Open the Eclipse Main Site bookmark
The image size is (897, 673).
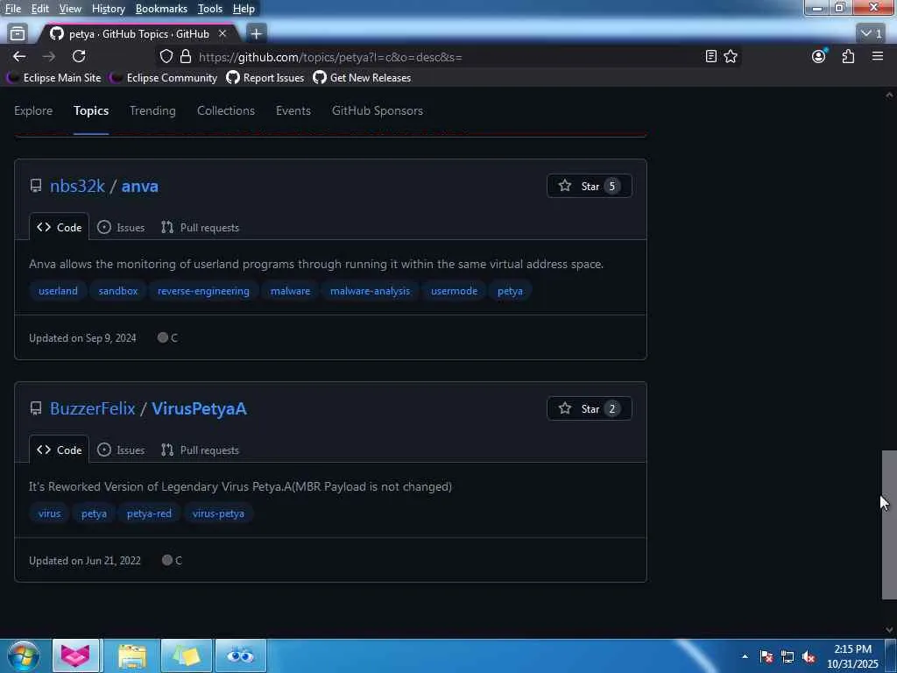coord(55,77)
